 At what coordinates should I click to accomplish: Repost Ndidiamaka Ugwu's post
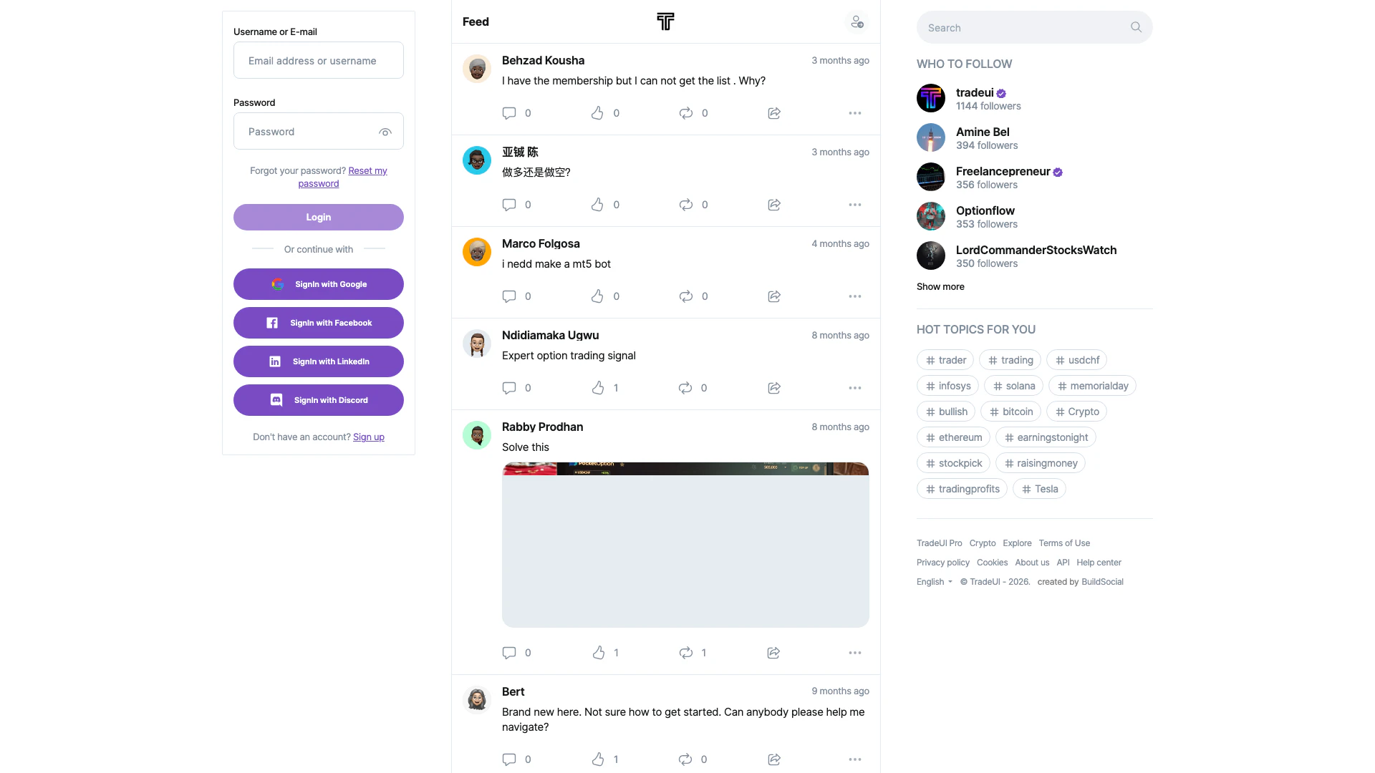[x=685, y=388]
